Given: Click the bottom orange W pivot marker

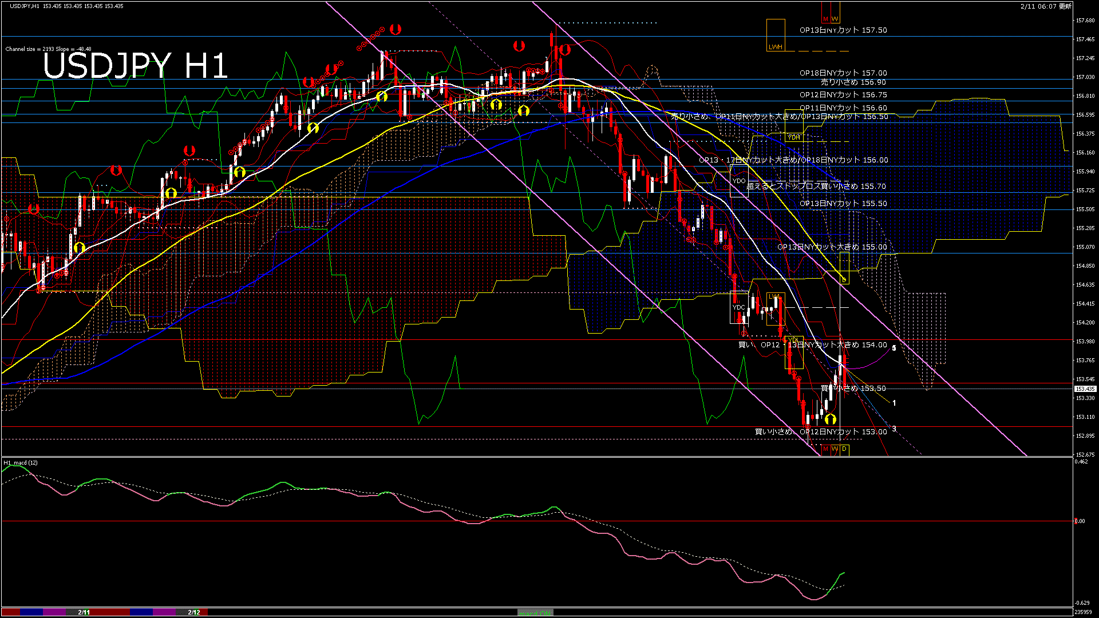Looking at the screenshot, I should click(x=835, y=449).
